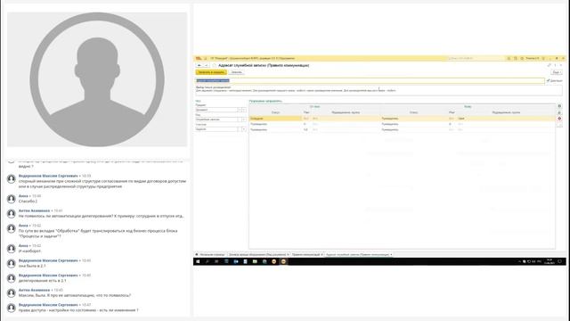This screenshot has height=321, width=570.
Task: Click the description text area below name
Action: point(379,89)
